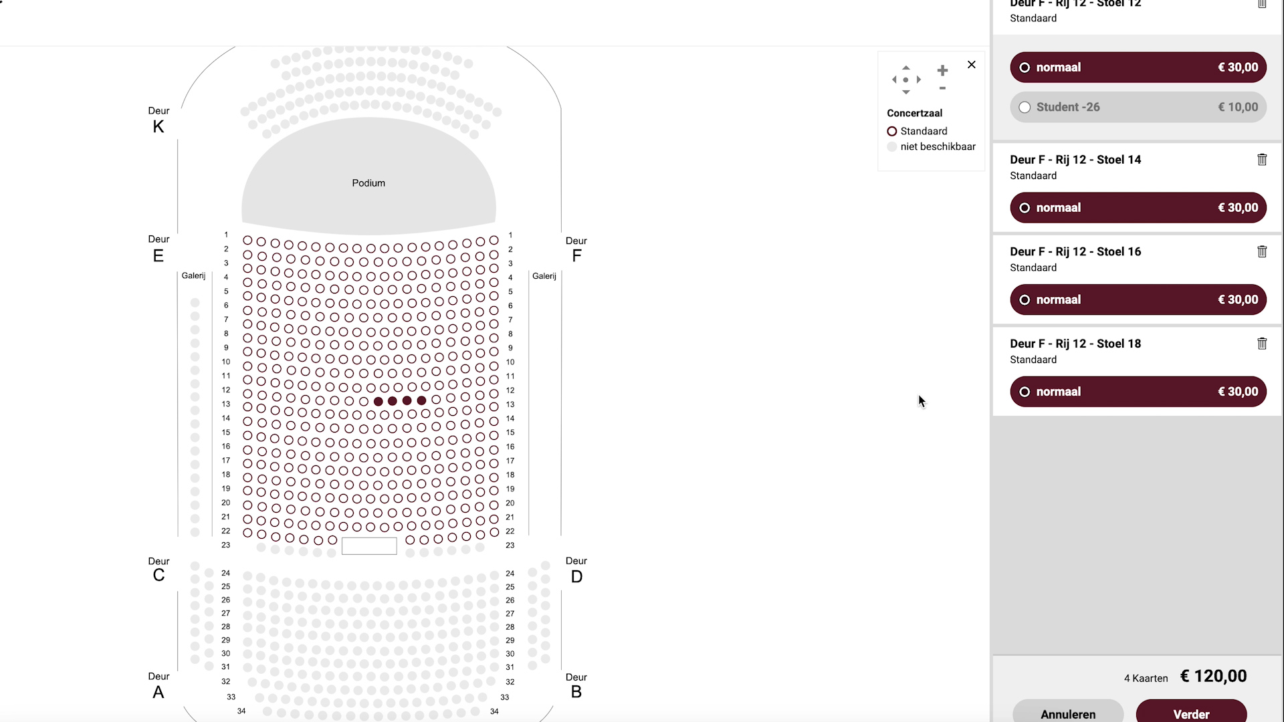Select normaal price for Stoel 12
Screen dimensions: 1284x722
click(x=1138, y=68)
